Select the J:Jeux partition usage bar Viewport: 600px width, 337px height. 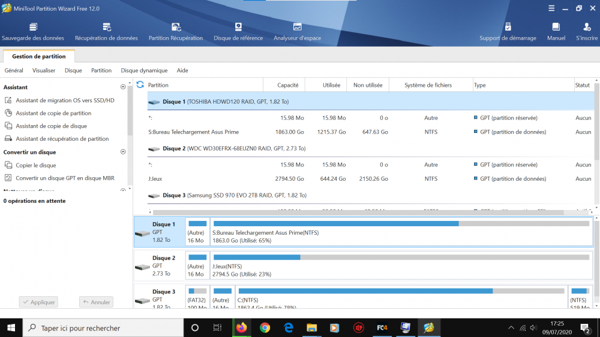pos(400,257)
